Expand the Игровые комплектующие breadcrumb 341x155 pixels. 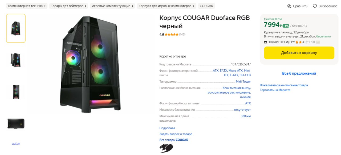[x=113, y=6]
